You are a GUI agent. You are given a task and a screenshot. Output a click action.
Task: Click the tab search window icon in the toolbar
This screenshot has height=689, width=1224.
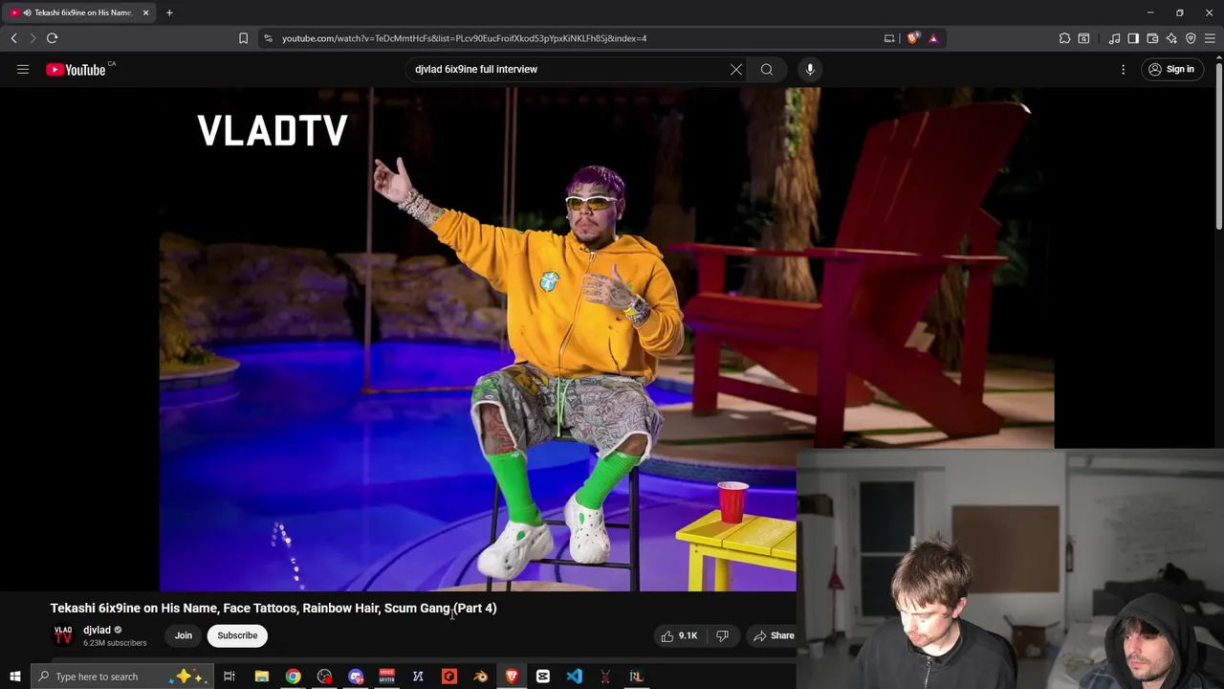pyautogui.click(x=1083, y=38)
